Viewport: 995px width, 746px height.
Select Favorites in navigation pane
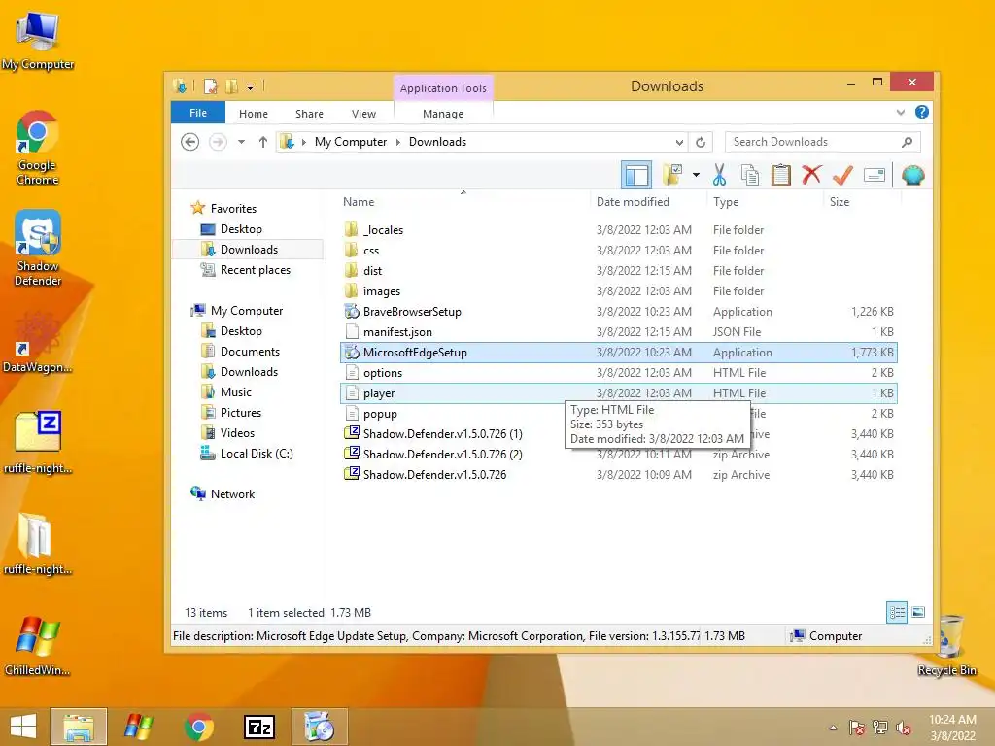tap(233, 209)
